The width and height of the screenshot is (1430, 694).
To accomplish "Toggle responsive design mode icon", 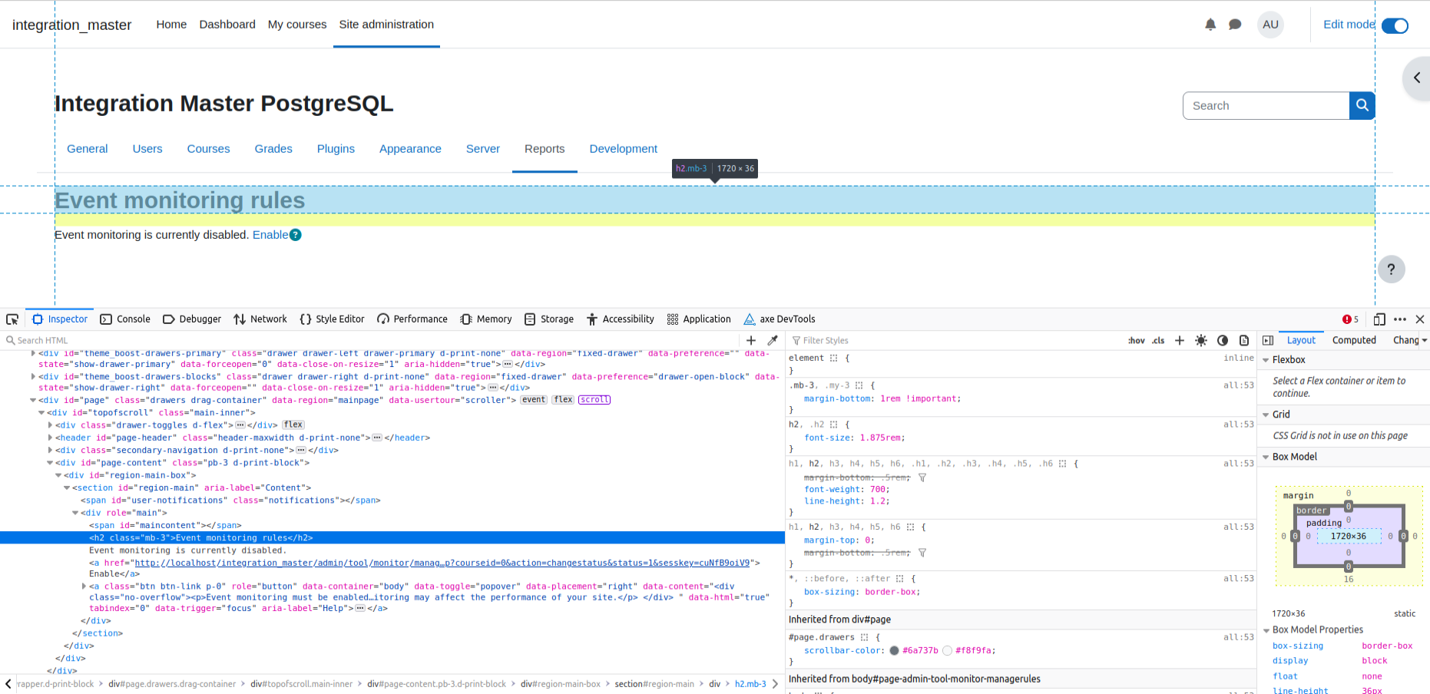I will [1379, 319].
